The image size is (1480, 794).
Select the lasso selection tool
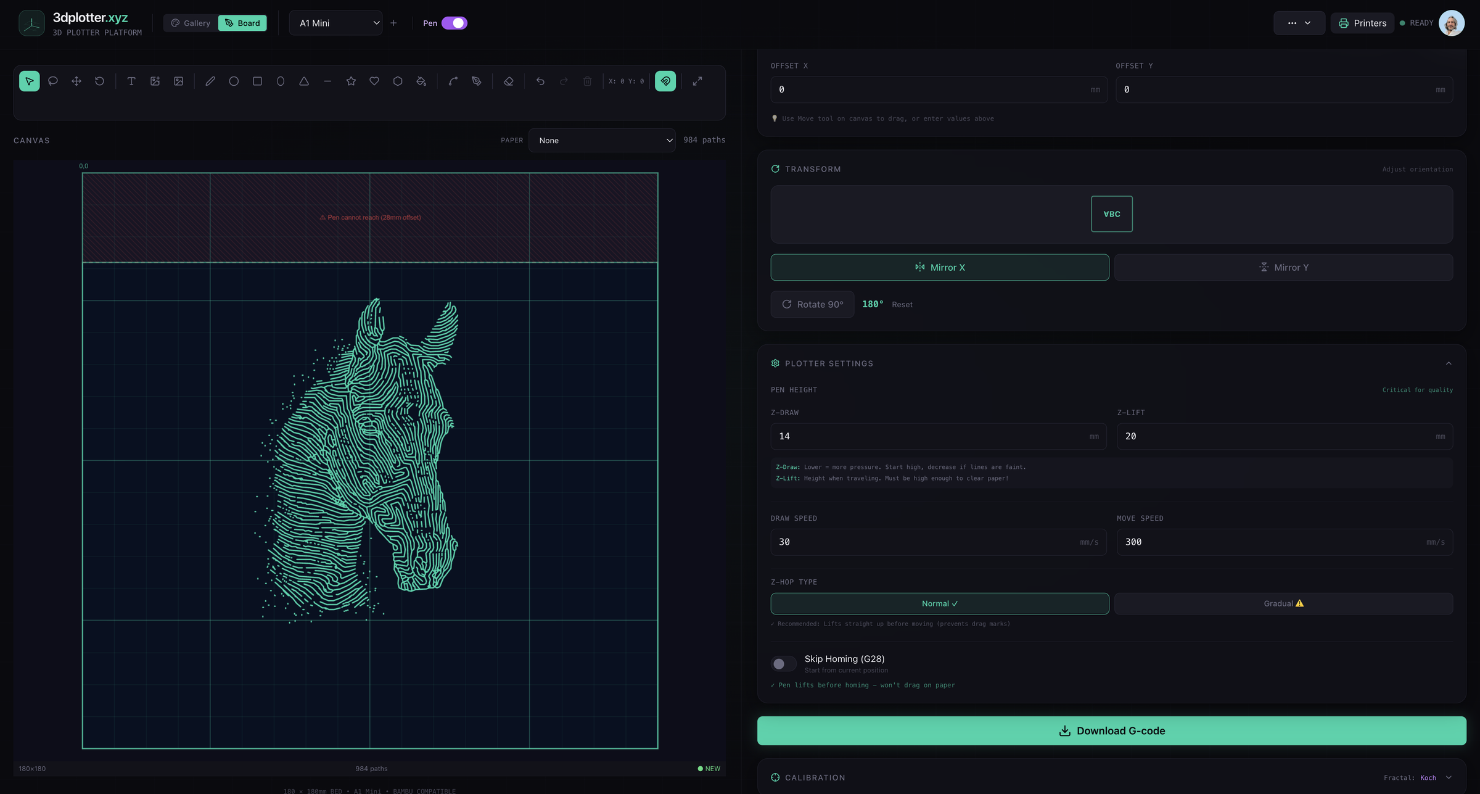(x=53, y=81)
